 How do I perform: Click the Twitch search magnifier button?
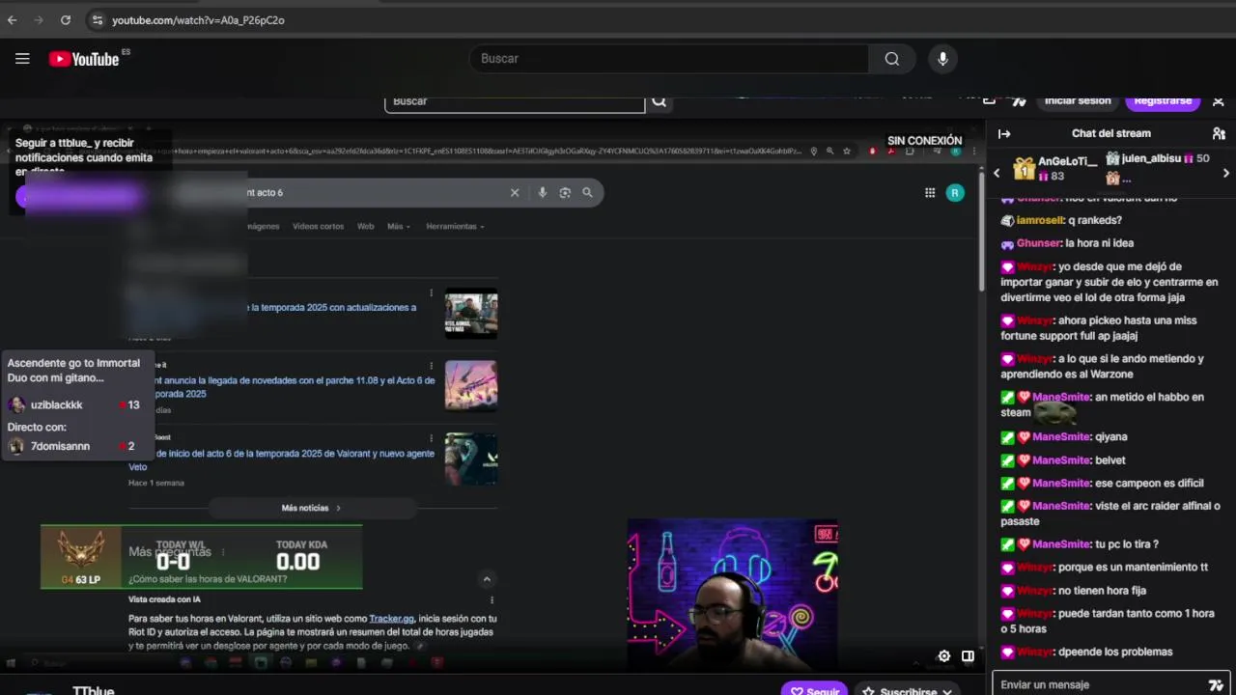tap(659, 101)
